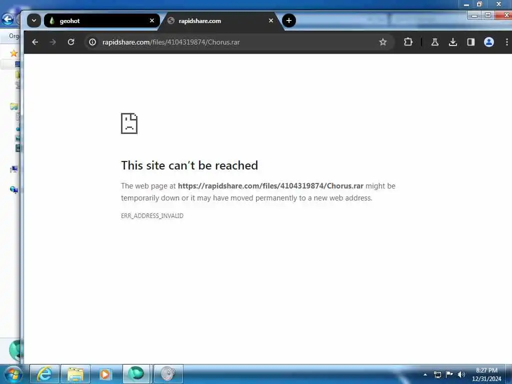Open Windows Explorer folder on taskbar
The width and height of the screenshot is (512, 384).
point(75,374)
